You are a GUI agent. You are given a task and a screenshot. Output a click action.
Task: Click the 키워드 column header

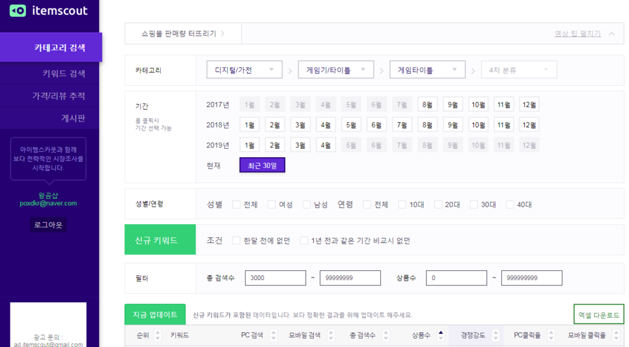(179, 335)
